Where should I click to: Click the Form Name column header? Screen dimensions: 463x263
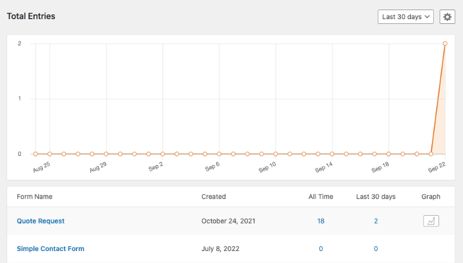(x=35, y=197)
